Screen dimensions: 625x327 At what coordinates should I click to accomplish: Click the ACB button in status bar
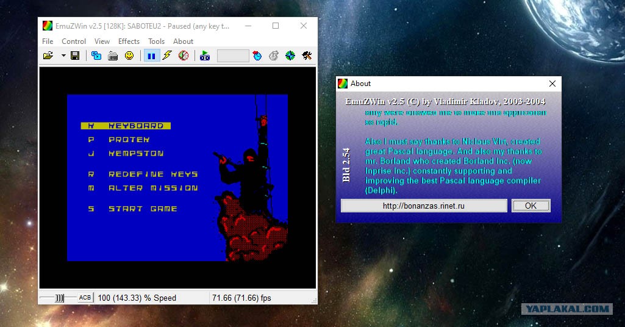pos(85,298)
